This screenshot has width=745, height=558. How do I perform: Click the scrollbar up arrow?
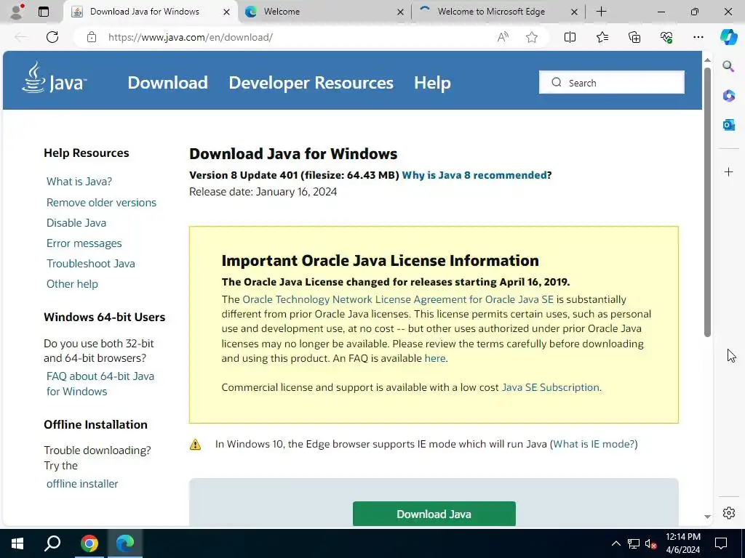[x=707, y=60]
